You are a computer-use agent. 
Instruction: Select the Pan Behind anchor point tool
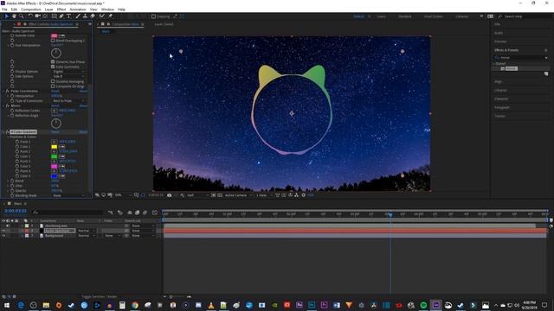[45, 16]
